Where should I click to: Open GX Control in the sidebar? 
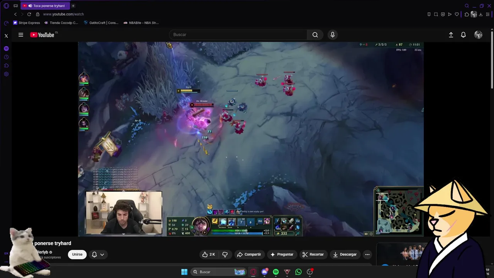click(6, 23)
